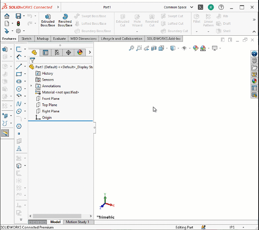Select the Circle sketch tool

19,89
